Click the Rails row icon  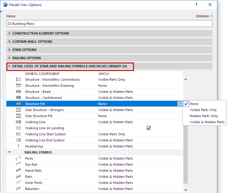click(18, 177)
